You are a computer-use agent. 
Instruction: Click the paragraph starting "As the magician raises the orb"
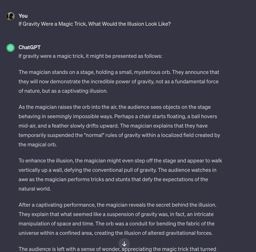[119, 126]
